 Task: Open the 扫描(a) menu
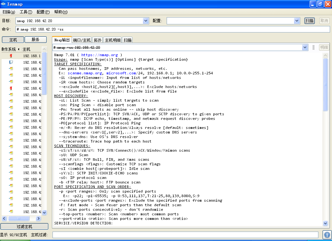9,12
